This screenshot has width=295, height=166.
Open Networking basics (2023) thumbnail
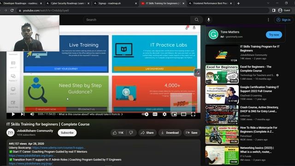tap(222, 155)
